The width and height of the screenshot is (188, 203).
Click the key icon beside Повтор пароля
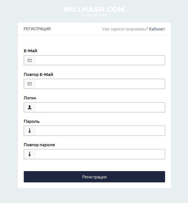[x=30, y=154]
